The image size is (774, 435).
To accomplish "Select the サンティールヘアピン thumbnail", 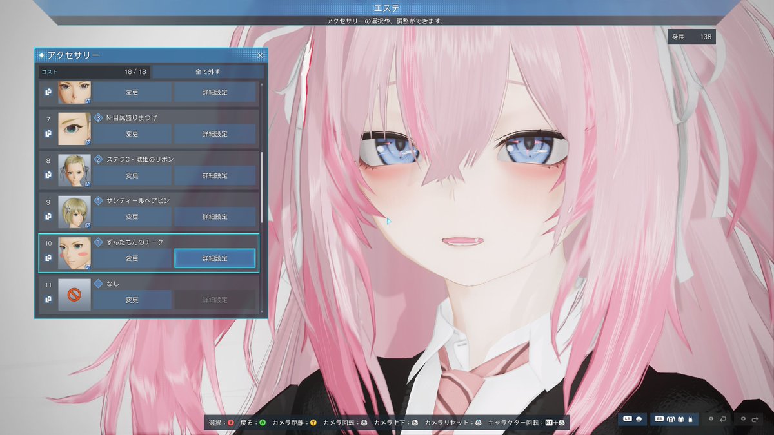I will tap(74, 212).
